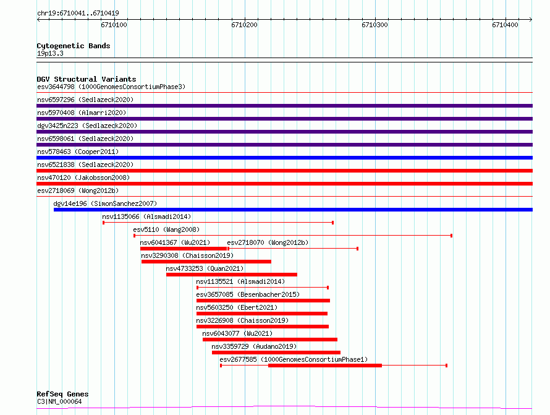Click the red bar under nsv3359729
This screenshot has height=415, width=550.
pos(276,353)
